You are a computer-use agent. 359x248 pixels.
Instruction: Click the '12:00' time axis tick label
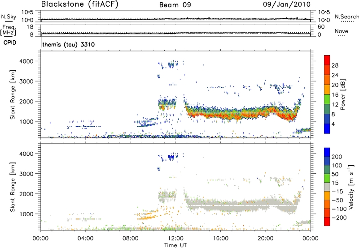[x=175, y=239]
